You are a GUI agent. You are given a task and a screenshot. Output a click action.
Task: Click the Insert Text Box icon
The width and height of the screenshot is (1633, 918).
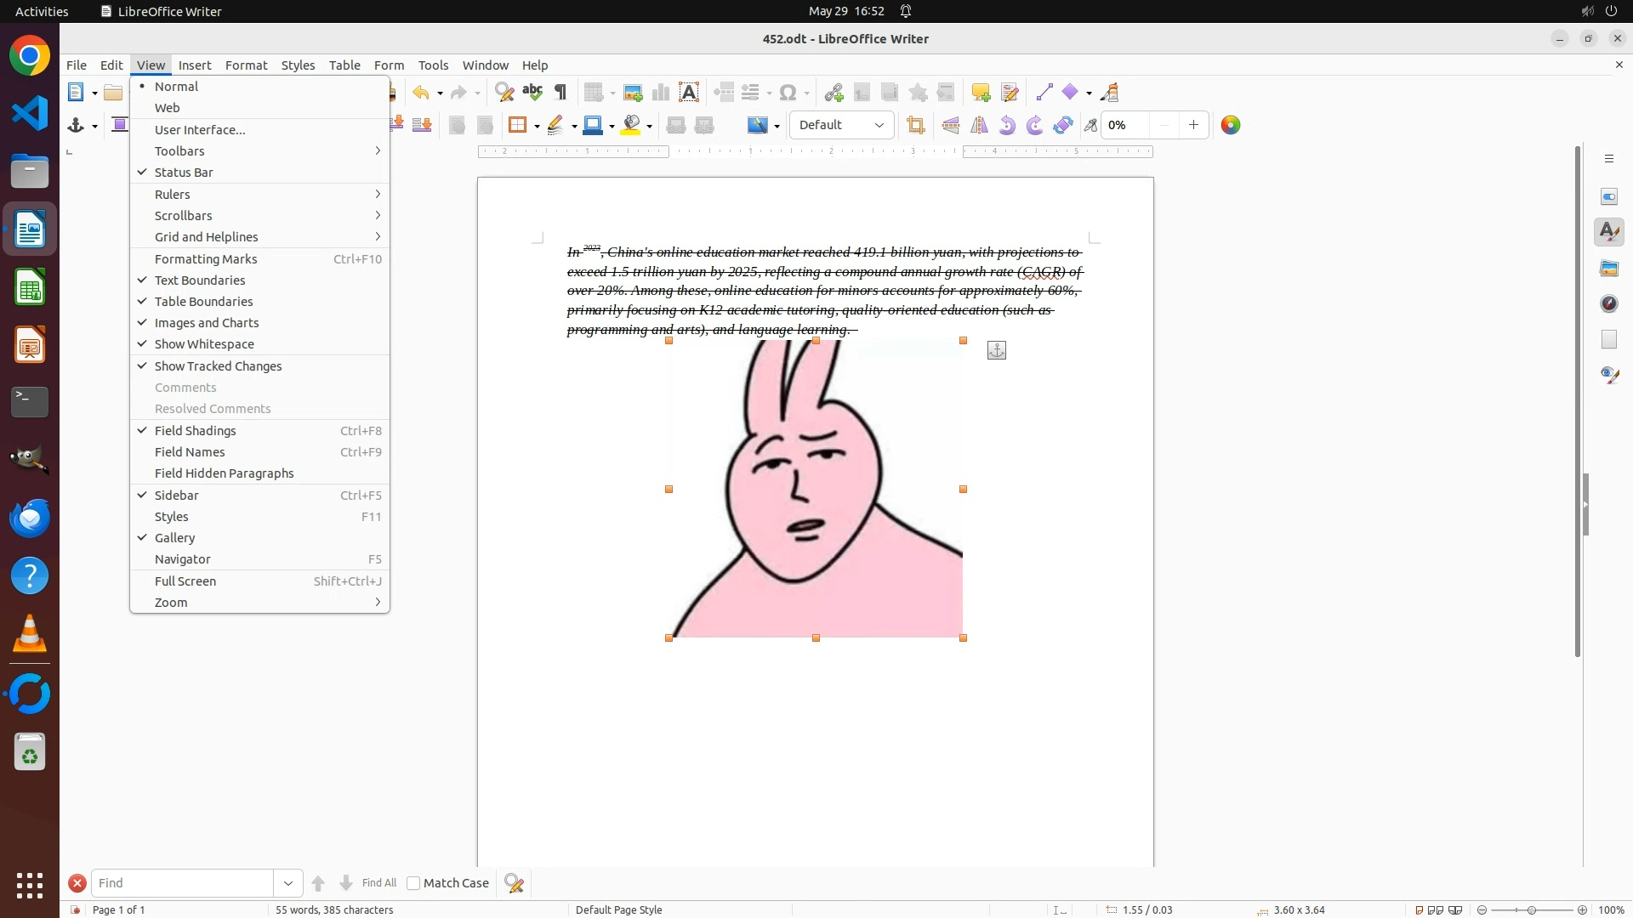pyautogui.click(x=689, y=93)
